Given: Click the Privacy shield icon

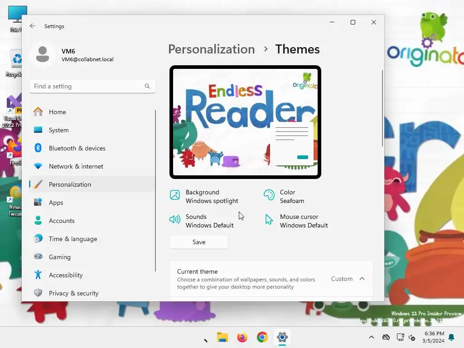Looking at the screenshot, I should pos(38,293).
